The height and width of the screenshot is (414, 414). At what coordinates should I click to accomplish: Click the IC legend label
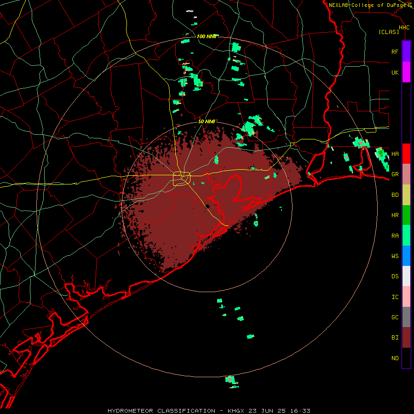coord(395,297)
